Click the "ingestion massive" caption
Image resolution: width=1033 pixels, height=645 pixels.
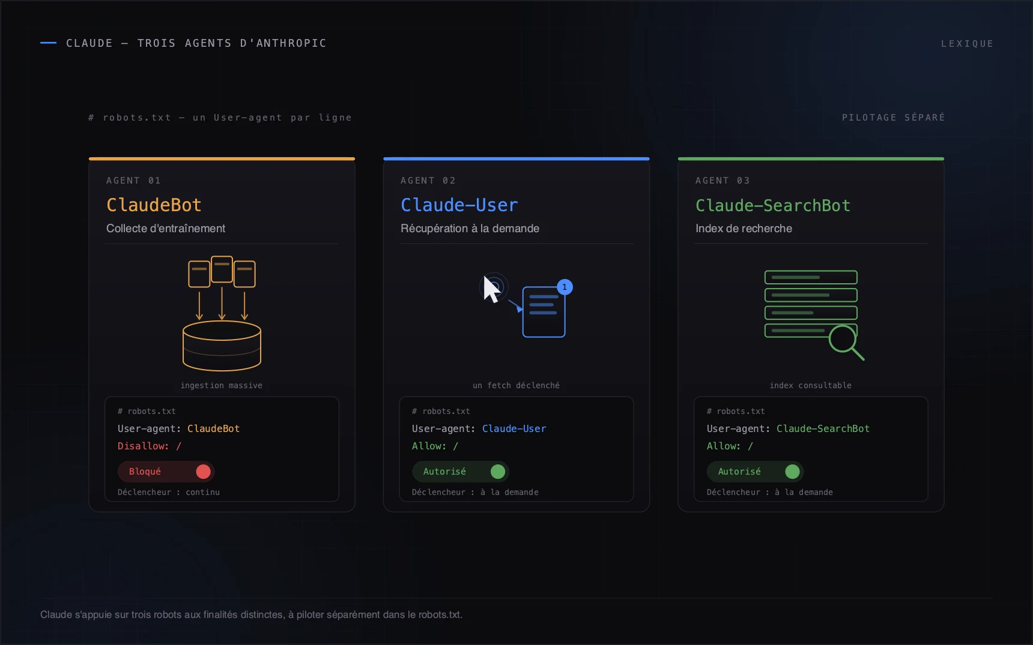pos(222,386)
